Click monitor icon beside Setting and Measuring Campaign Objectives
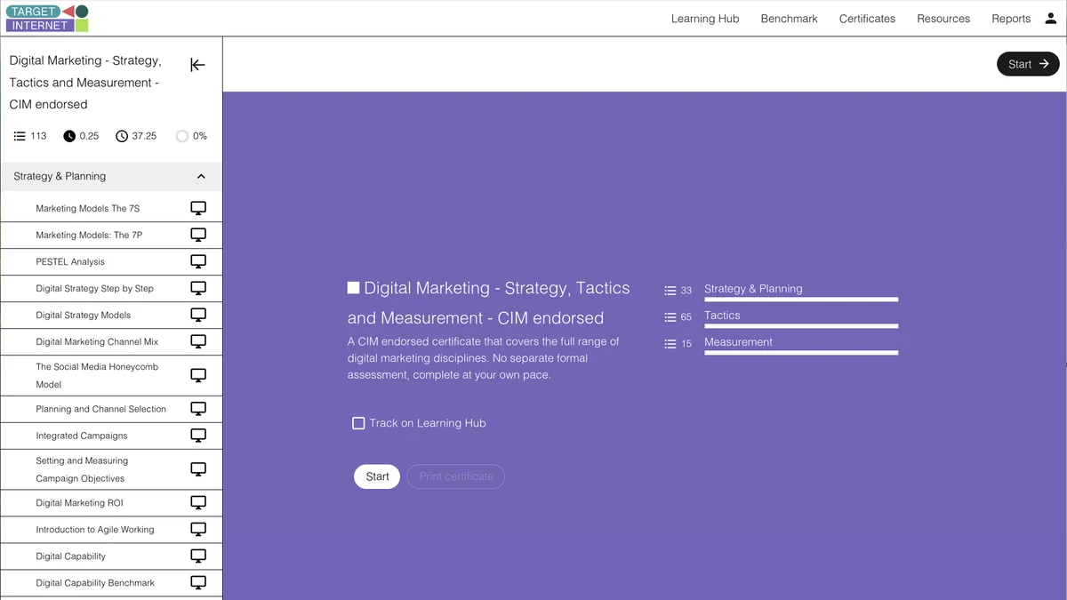This screenshot has height=600, width=1067. [198, 469]
